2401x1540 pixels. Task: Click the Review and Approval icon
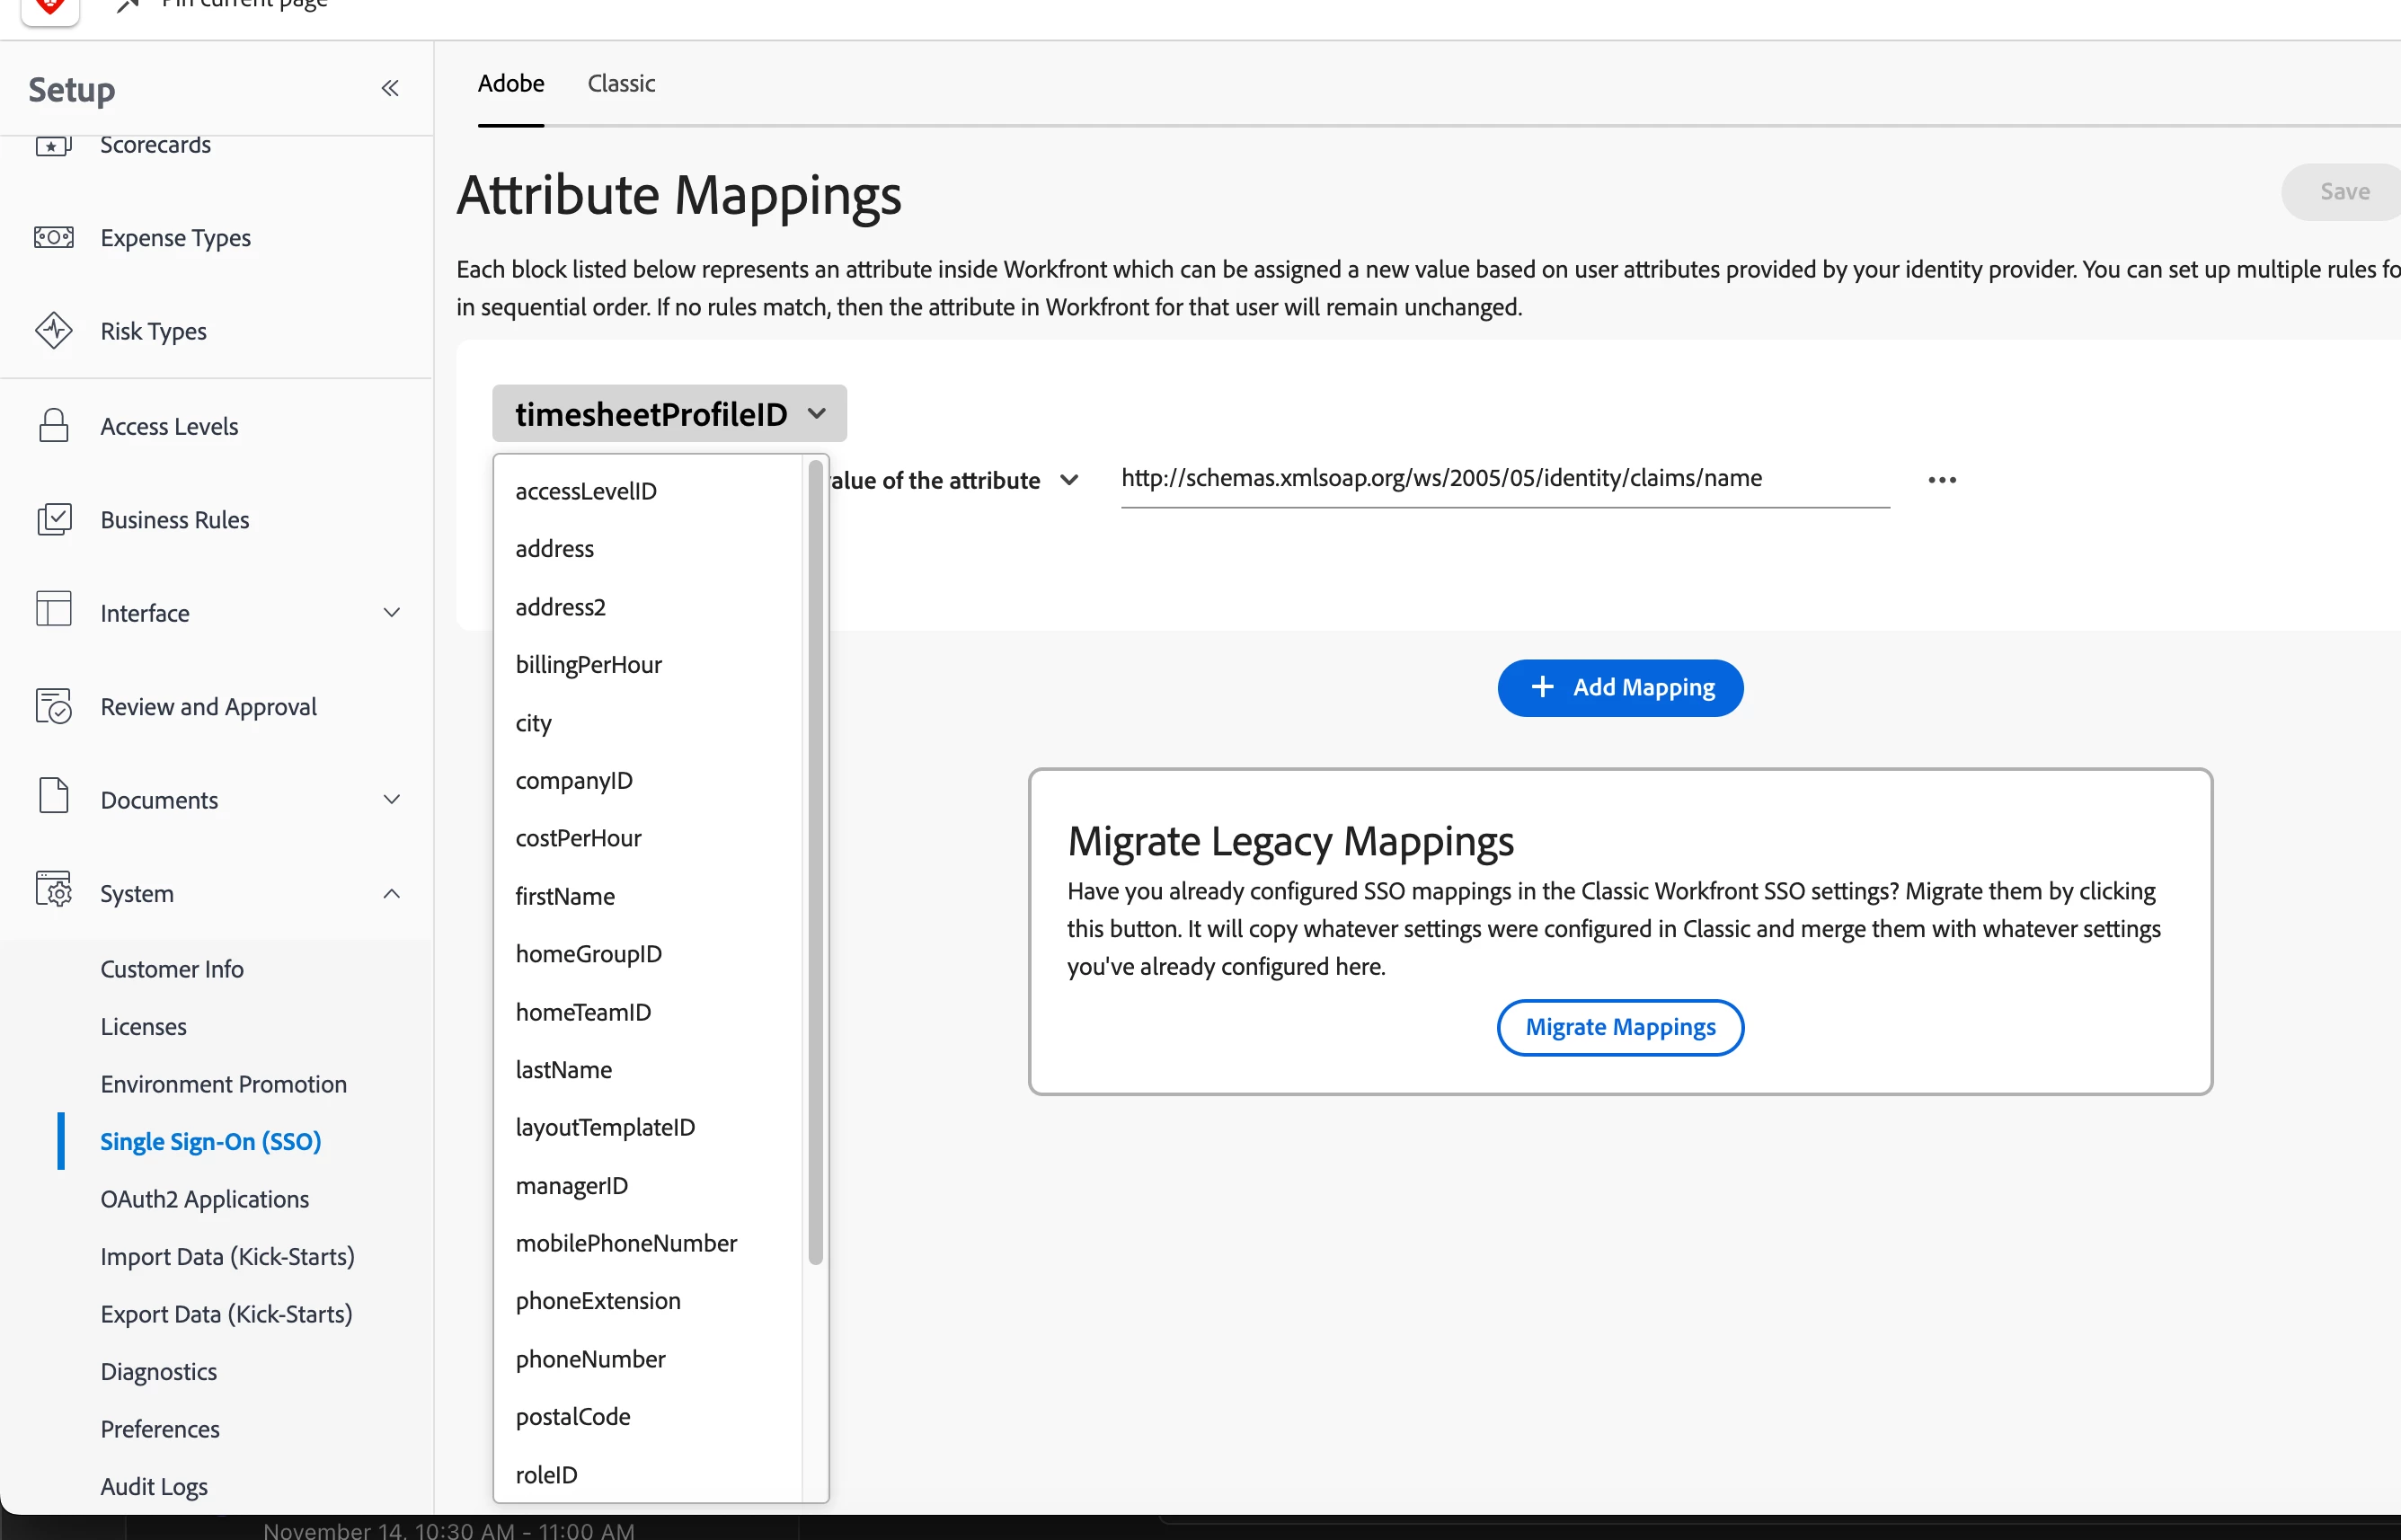point(54,707)
